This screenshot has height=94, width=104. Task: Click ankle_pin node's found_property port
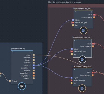click(x=93, y=75)
